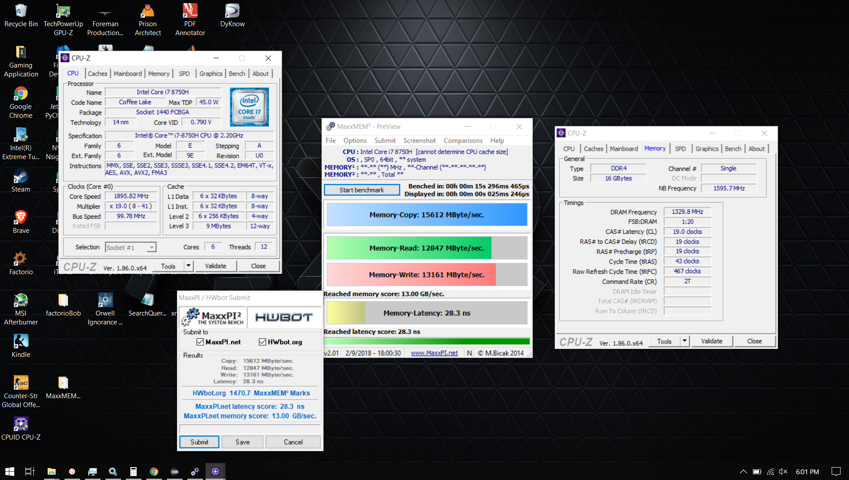849x480 pixels.
Task: Switch to Memory tab in left CPU-Z
Action: tap(159, 74)
